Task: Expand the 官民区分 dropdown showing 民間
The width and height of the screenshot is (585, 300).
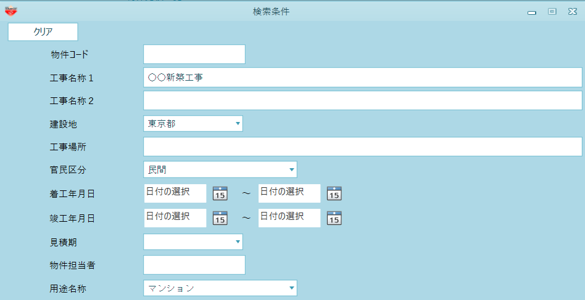Action: coord(220,170)
